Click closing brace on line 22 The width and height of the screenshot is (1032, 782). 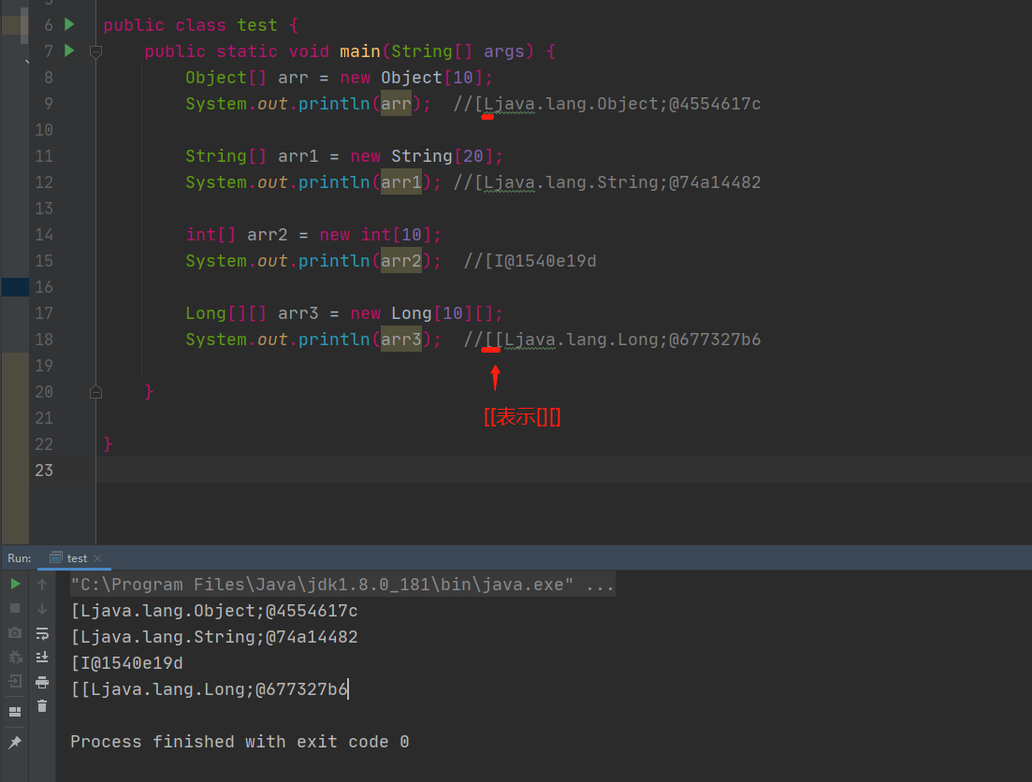tap(108, 444)
